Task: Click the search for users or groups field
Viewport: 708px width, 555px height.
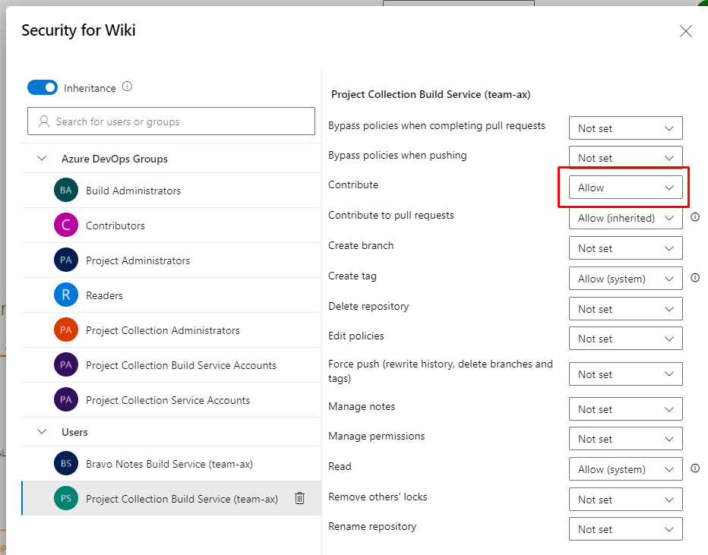Action: (x=171, y=121)
